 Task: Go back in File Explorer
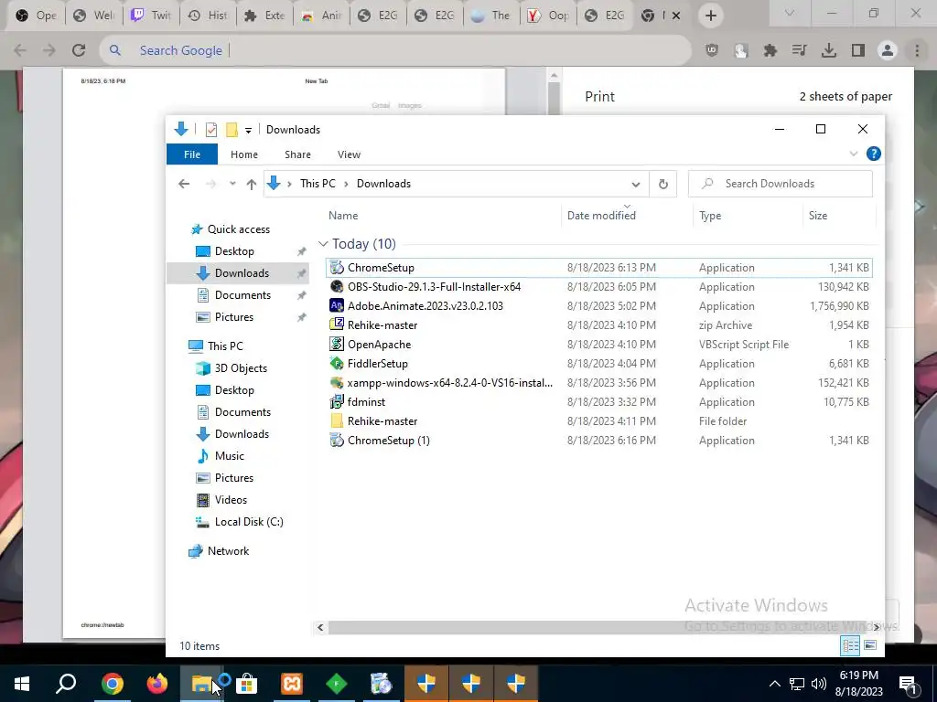183,184
